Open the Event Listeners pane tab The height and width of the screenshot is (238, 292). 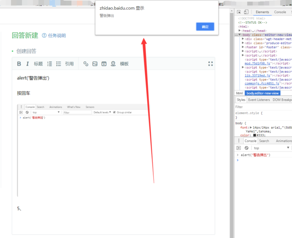pos(259,100)
